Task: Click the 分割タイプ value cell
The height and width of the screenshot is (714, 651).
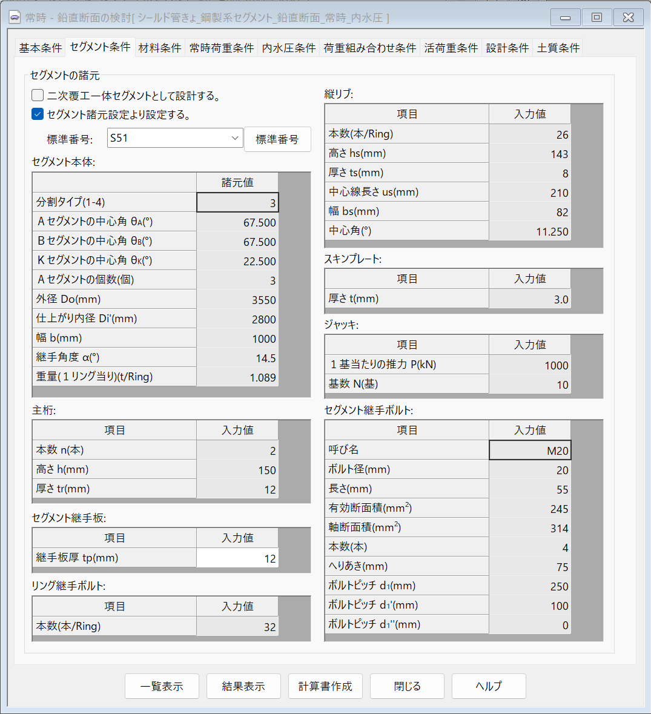Action: [x=237, y=203]
